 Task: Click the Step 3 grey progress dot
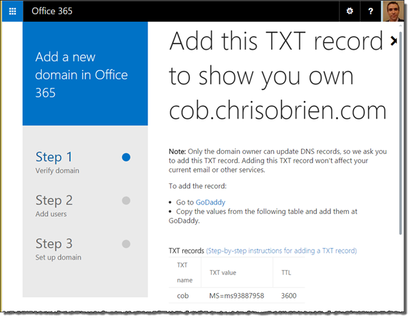pos(126,244)
